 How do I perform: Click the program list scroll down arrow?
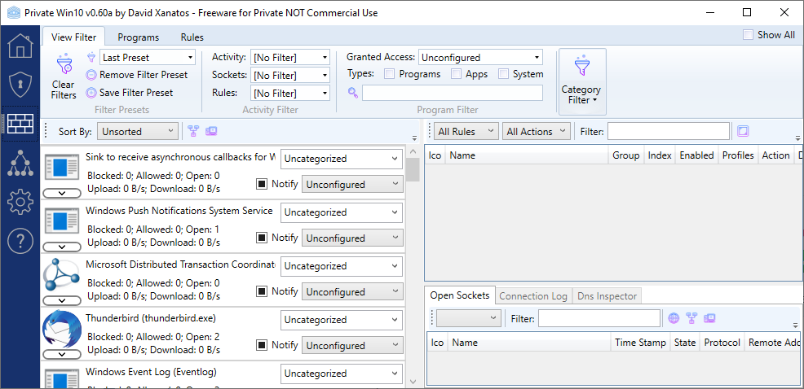click(x=413, y=382)
